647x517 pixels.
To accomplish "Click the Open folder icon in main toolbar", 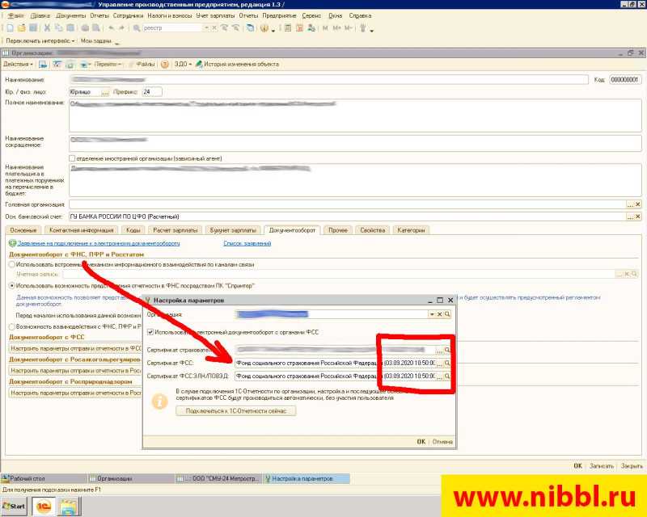I will coord(22,28).
